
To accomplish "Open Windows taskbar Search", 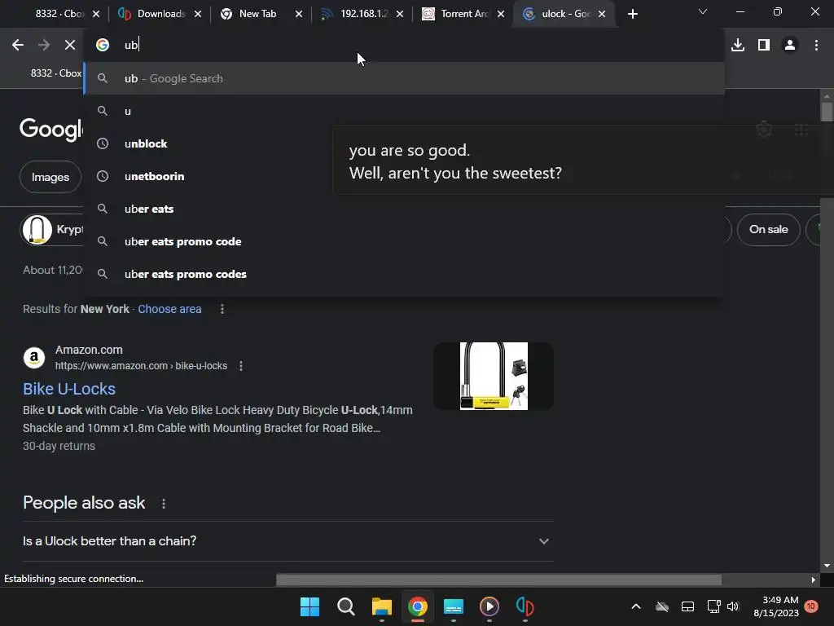I will pyautogui.click(x=345, y=606).
